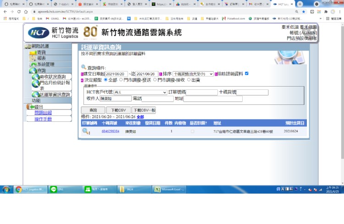The width and height of the screenshot is (344, 224).
Task: Open the 操作手冊 link
Action: 43,119
